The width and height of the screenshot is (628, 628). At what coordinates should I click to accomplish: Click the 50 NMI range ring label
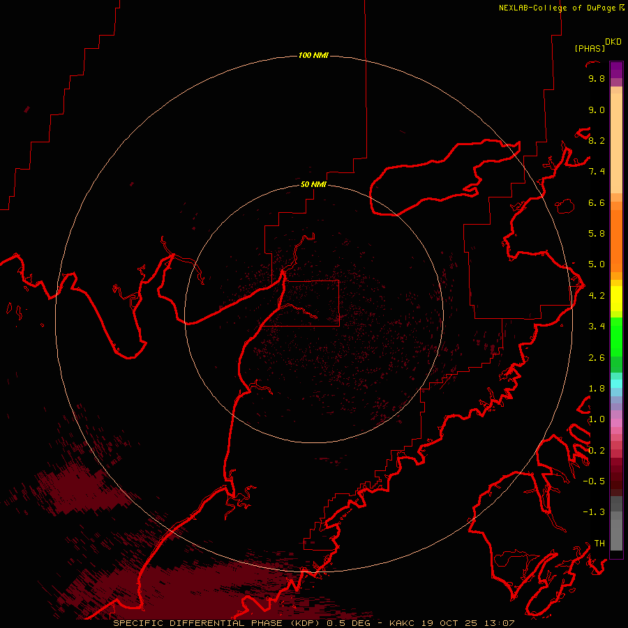coord(313,184)
